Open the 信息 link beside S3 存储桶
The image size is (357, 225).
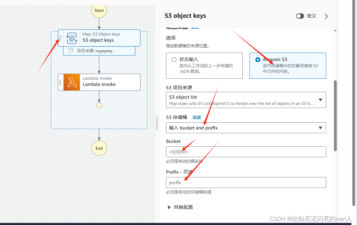coord(197,117)
